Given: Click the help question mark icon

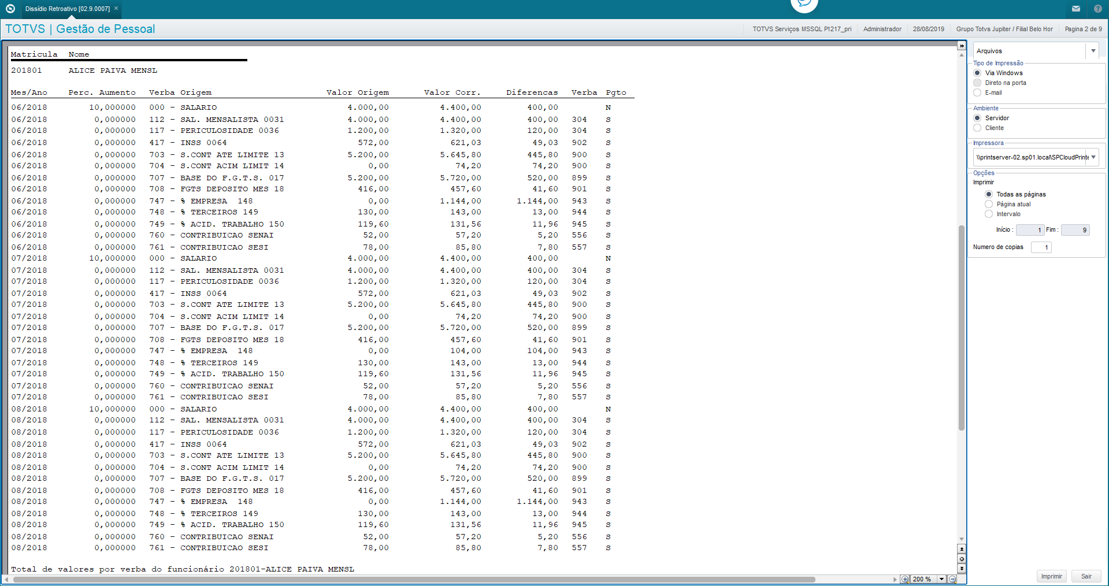Looking at the screenshot, I should (x=1098, y=9).
